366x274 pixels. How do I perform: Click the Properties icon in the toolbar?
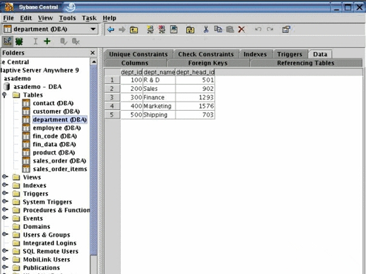click(286, 29)
